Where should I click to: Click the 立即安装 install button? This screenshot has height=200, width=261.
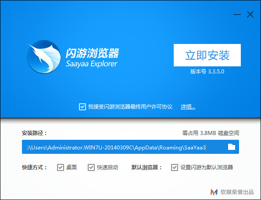[207, 55]
